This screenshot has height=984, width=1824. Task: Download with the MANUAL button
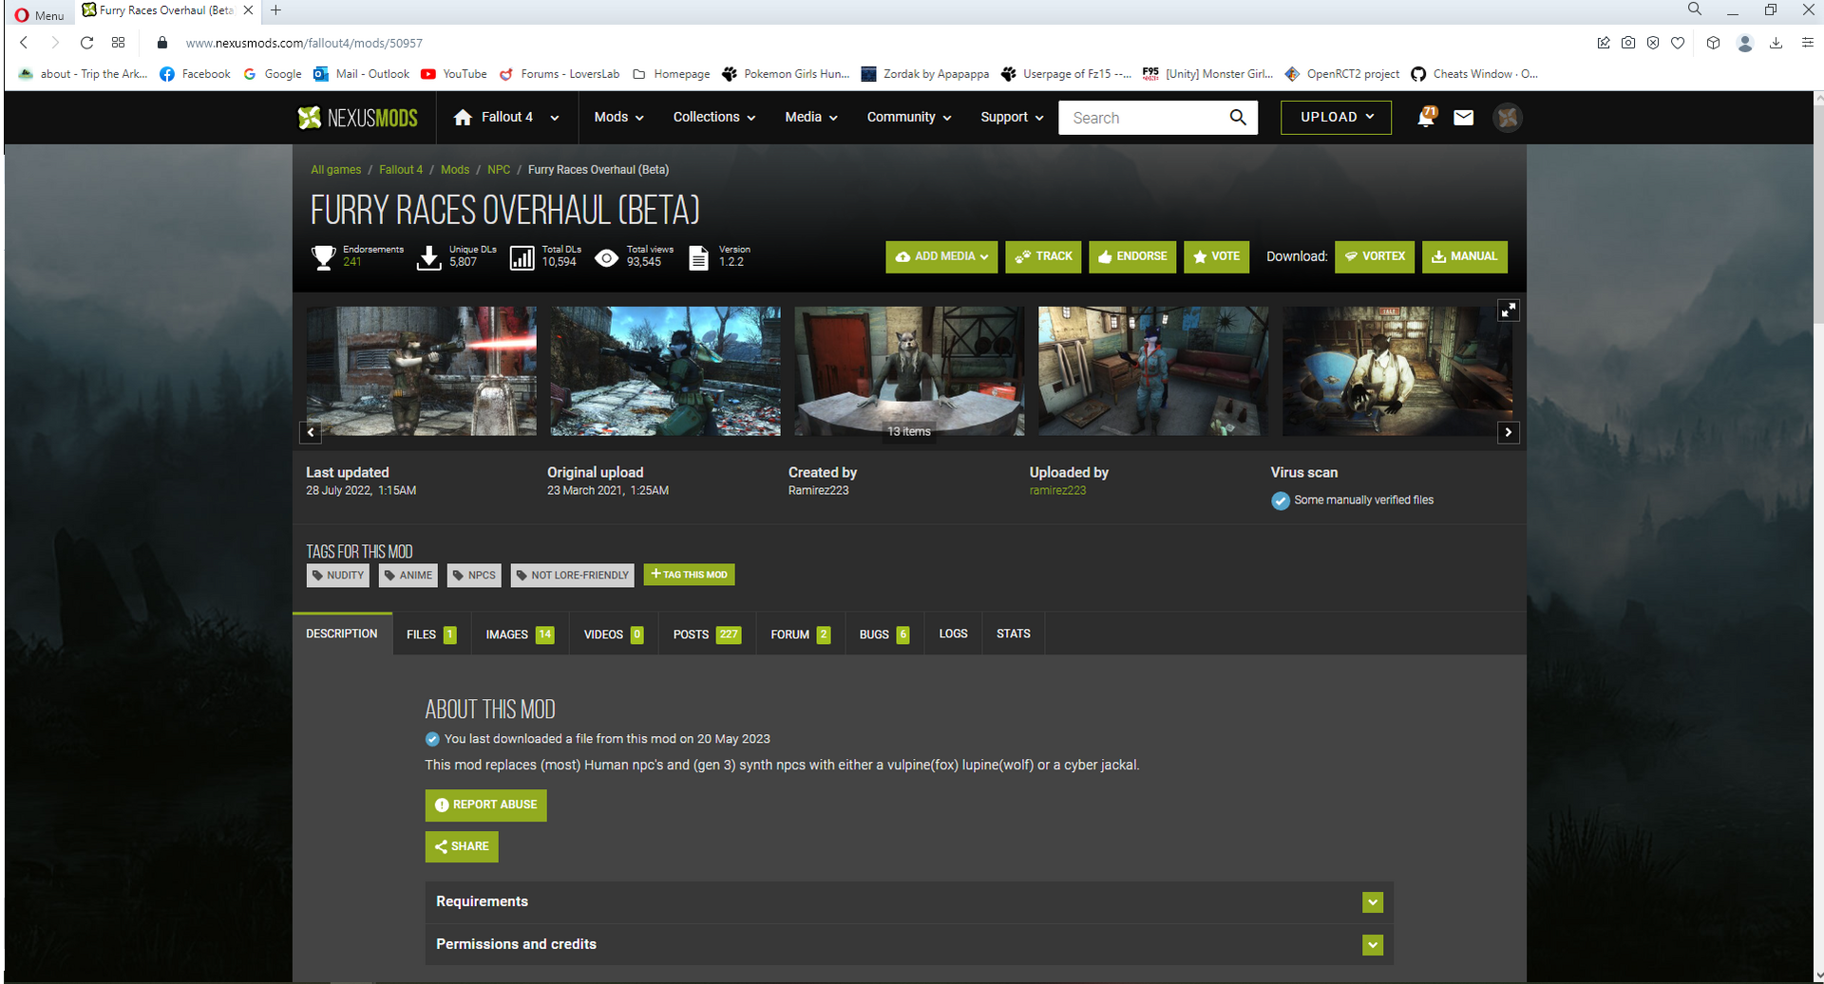(1464, 256)
